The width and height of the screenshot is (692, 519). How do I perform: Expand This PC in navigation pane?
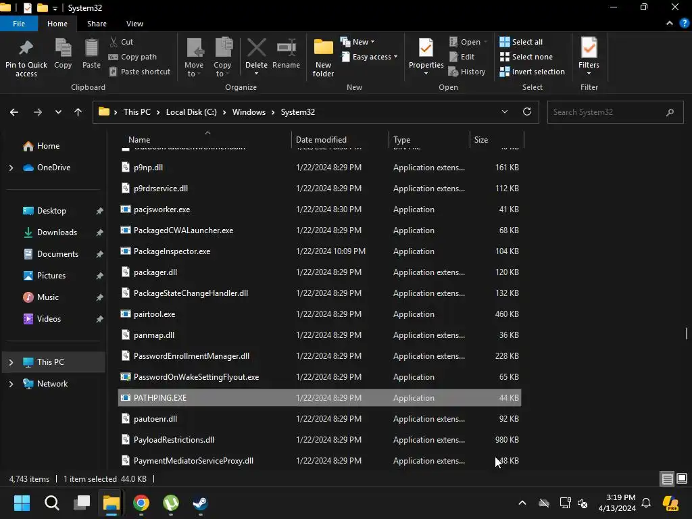pyautogui.click(x=11, y=362)
